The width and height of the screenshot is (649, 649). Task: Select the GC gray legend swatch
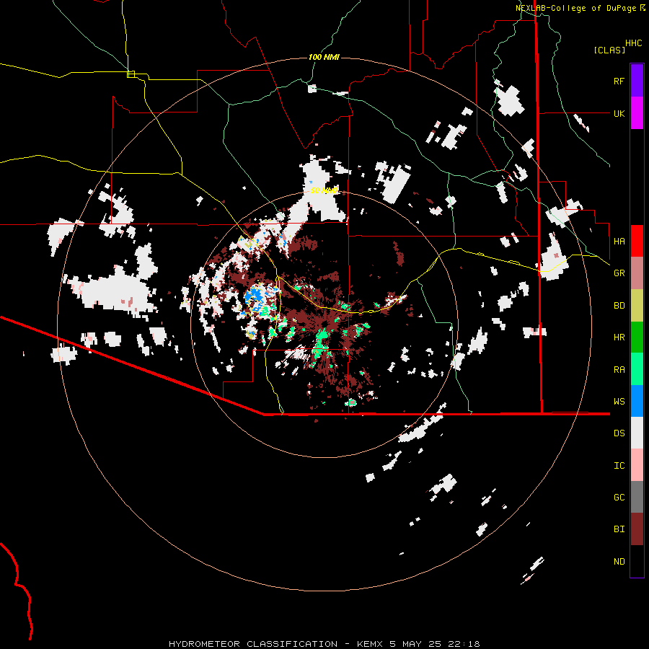pos(637,497)
